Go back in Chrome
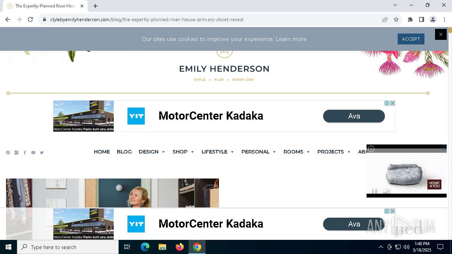 click(8, 19)
